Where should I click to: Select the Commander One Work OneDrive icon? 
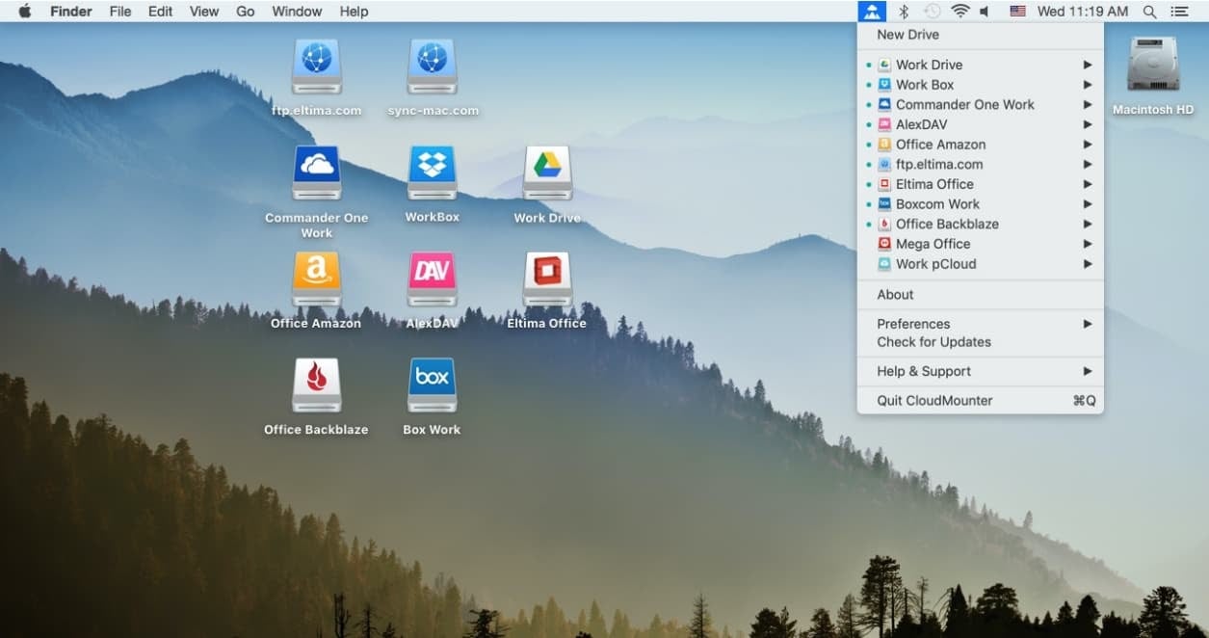pos(317,173)
